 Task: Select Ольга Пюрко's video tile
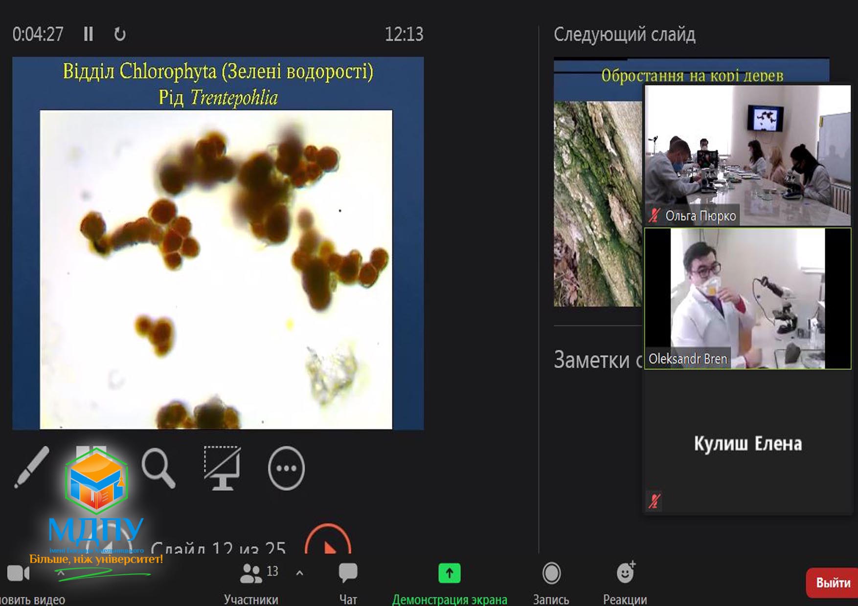747,155
